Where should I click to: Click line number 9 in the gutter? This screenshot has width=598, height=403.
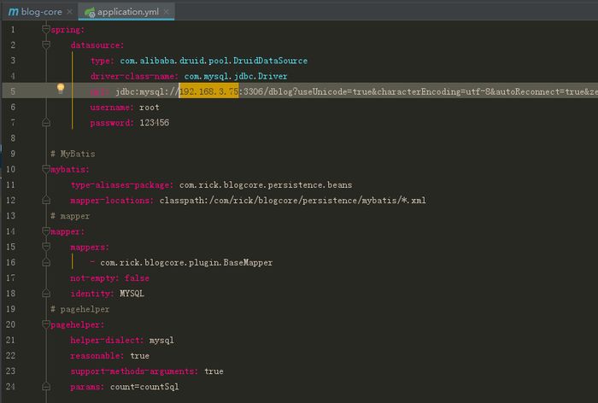12,154
